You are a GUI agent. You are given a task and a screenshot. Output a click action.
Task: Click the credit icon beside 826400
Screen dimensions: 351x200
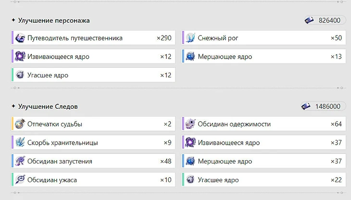coord(310,20)
